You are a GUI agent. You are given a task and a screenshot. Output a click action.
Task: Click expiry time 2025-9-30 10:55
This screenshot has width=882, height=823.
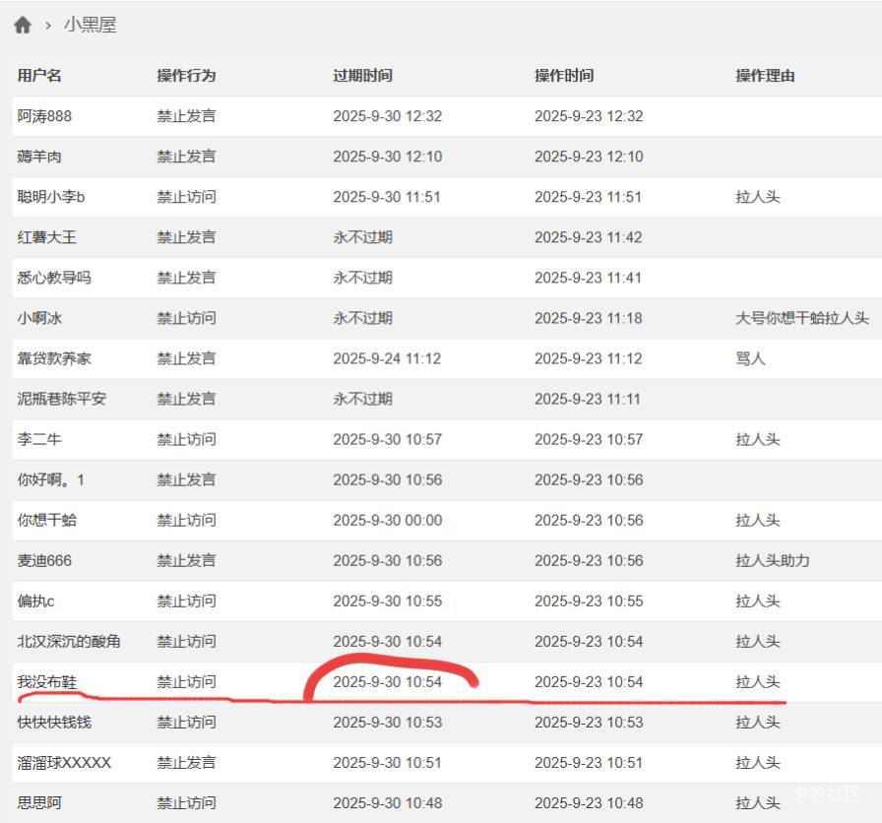pyautogui.click(x=388, y=601)
